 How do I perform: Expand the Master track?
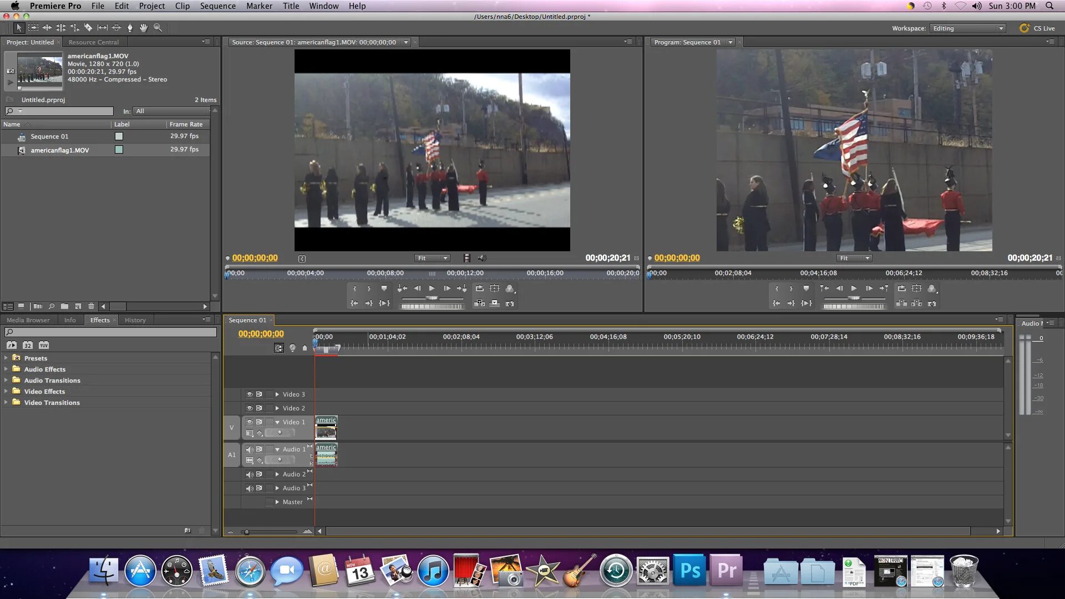pos(277,502)
